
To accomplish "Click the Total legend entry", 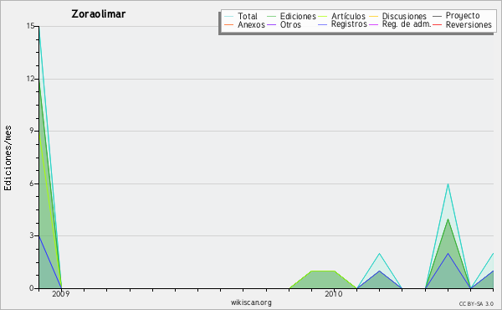I will 241,16.
